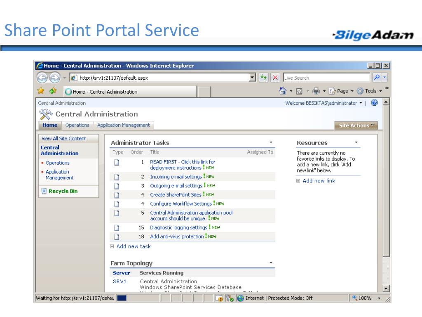Click the RSS Feeds toolbar icon
This screenshot has width=422, height=317.
[x=299, y=91]
